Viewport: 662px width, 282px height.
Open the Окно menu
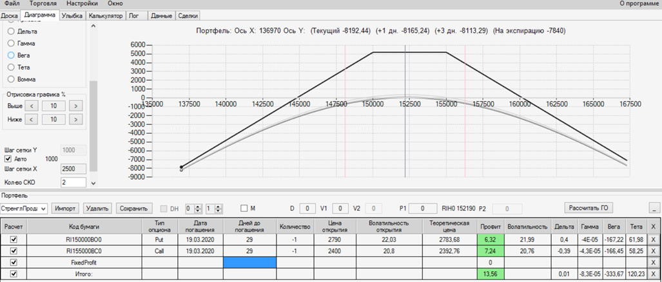[x=115, y=3]
